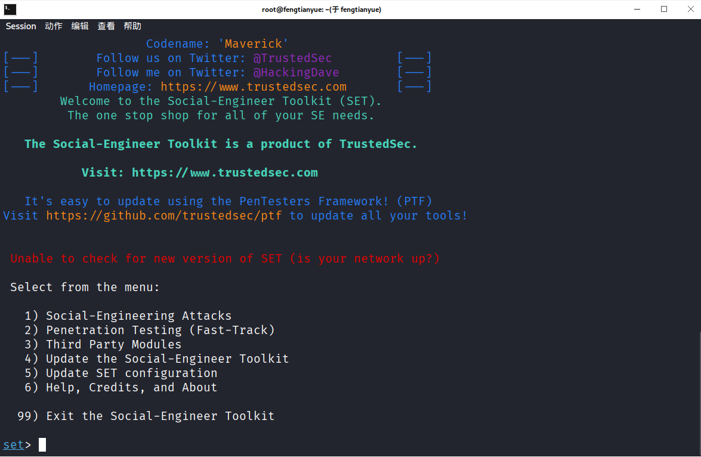701x457 pixels.
Task: Click option 1) Social-Engineering Attacks
Action: click(128, 316)
